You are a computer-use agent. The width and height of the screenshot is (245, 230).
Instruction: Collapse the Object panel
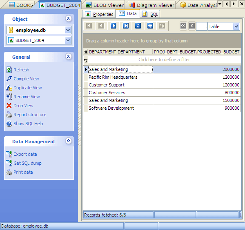(x=69, y=19)
